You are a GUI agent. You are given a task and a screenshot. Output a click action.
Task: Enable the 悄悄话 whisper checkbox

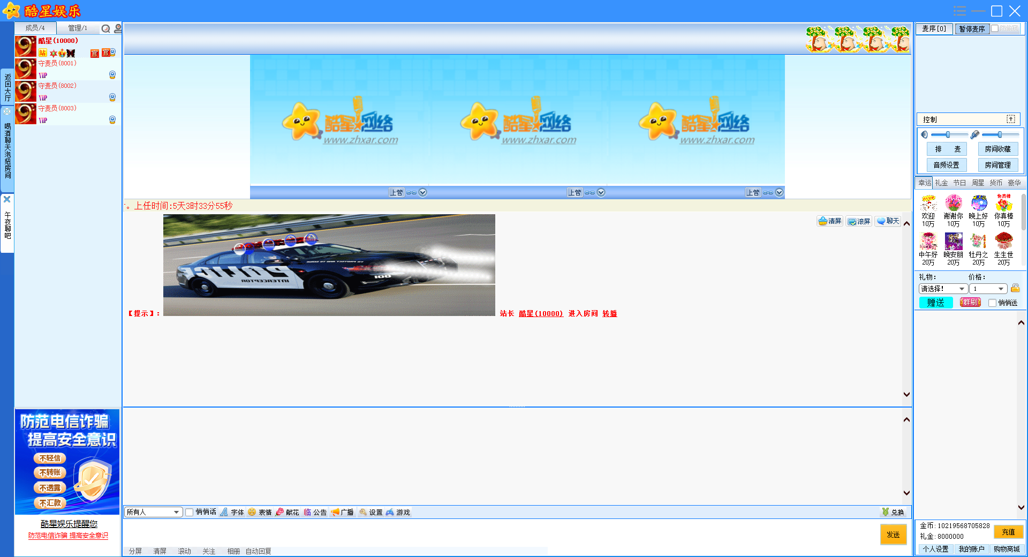(x=190, y=512)
